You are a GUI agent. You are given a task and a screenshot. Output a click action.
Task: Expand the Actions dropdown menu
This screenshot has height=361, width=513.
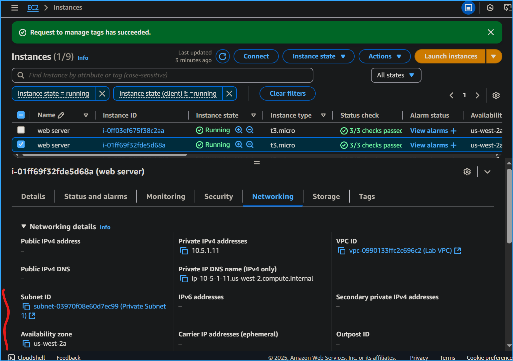(384, 56)
